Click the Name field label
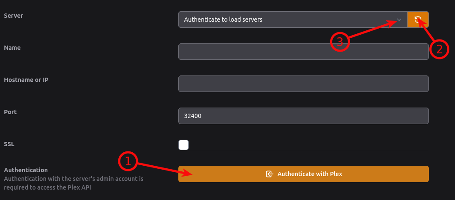 (x=12, y=48)
